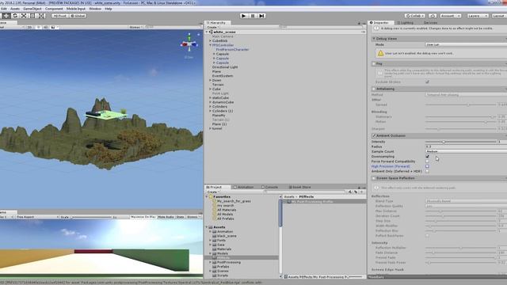The height and width of the screenshot is (285, 507).
Task: Click the Gaia folder icon
Action: 215,245
